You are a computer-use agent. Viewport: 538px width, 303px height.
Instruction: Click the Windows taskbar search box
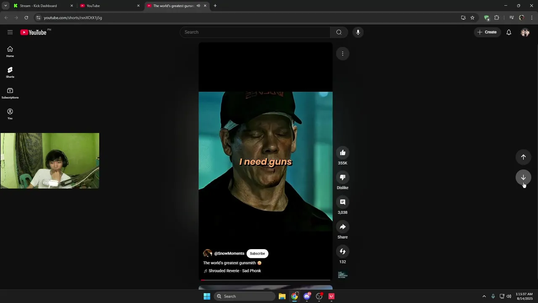[245, 296]
